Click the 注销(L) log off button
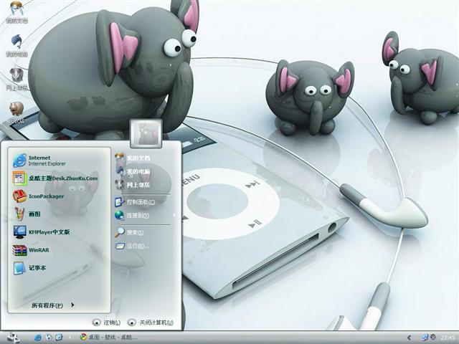 point(107,322)
